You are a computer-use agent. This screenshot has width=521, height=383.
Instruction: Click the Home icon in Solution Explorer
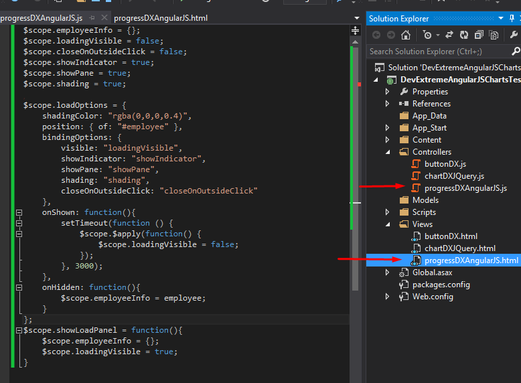406,35
